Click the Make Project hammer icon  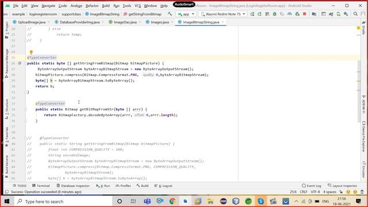coord(170,14)
